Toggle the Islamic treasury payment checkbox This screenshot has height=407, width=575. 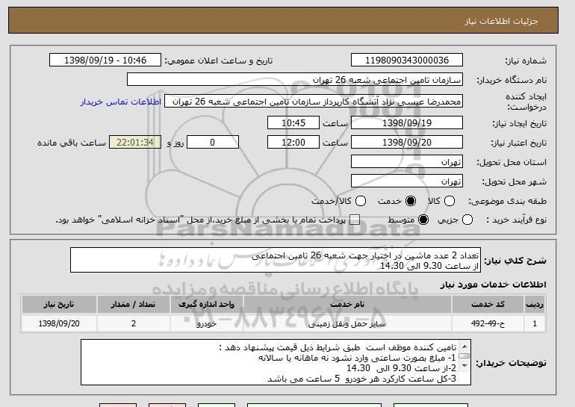point(355,220)
